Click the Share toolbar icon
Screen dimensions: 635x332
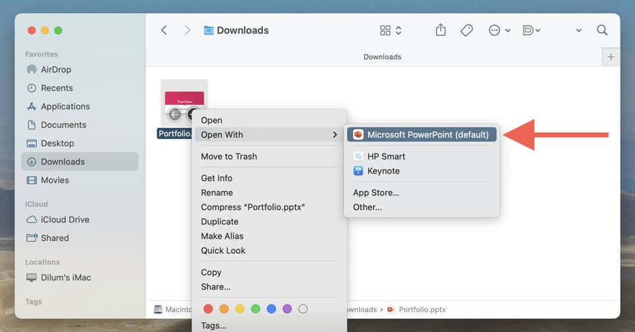441,30
